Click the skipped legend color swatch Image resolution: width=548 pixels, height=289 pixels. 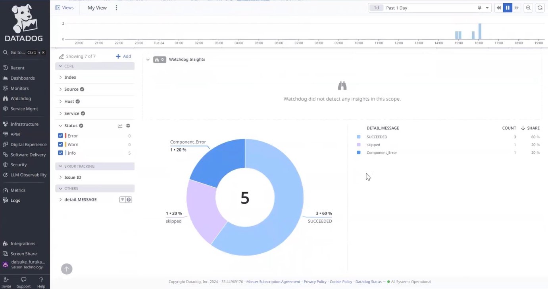[x=359, y=145]
